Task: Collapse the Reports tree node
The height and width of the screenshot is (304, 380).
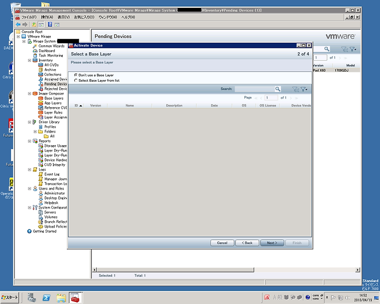Action: (30, 141)
